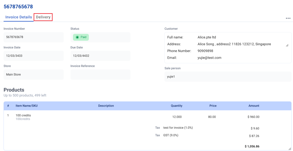The height and width of the screenshot is (151, 293).
Task: Click the Item Name/SKU column header
Action: pos(27,106)
